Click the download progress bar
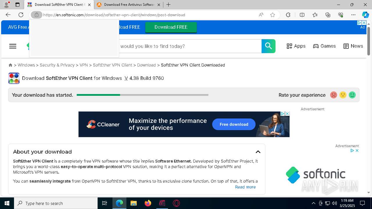The width and height of the screenshot is (372, 209). click(x=142, y=95)
